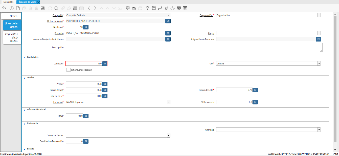The height and width of the screenshot is (156, 339).
Task: Open the zoom across folder icon
Action: point(154,8)
